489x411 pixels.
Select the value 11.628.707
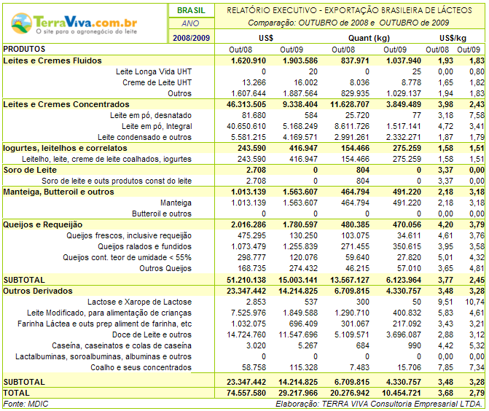pos(350,104)
